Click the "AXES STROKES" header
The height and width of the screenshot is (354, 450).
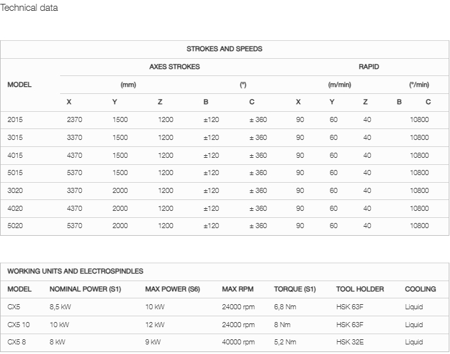coord(175,66)
